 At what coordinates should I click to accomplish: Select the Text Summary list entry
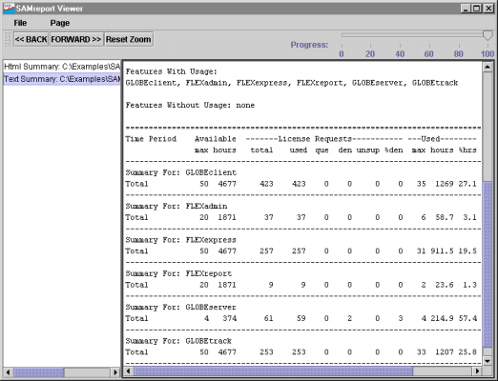62,79
